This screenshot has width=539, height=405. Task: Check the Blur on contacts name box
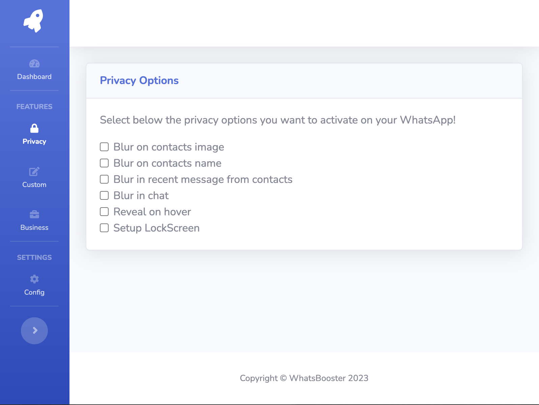pyautogui.click(x=104, y=163)
